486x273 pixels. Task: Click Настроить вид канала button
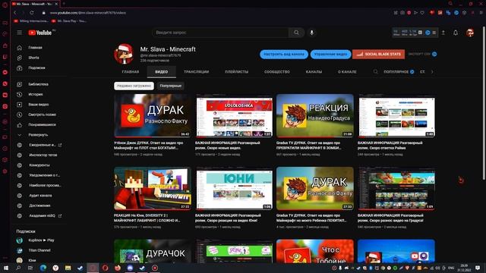click(284, 54)
